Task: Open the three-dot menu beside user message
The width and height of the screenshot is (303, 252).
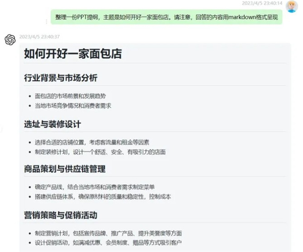Action: tap(46, 21)
